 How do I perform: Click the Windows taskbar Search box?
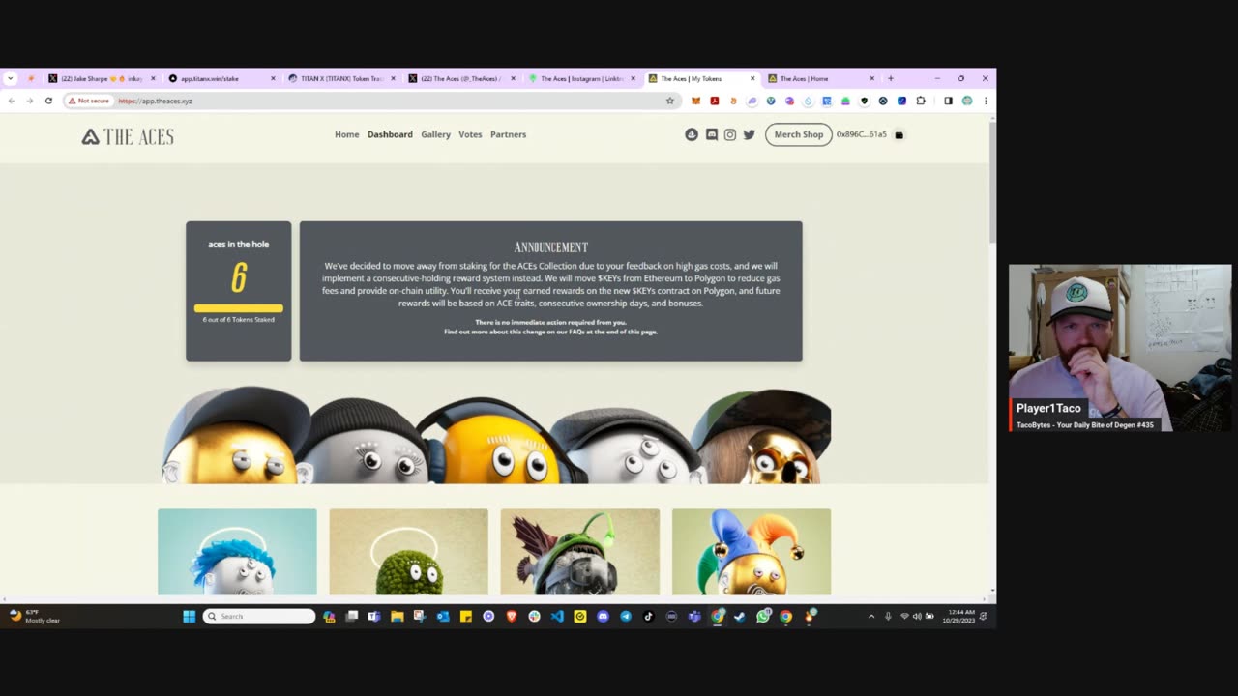pyautogui.click(x=259, y=616)
